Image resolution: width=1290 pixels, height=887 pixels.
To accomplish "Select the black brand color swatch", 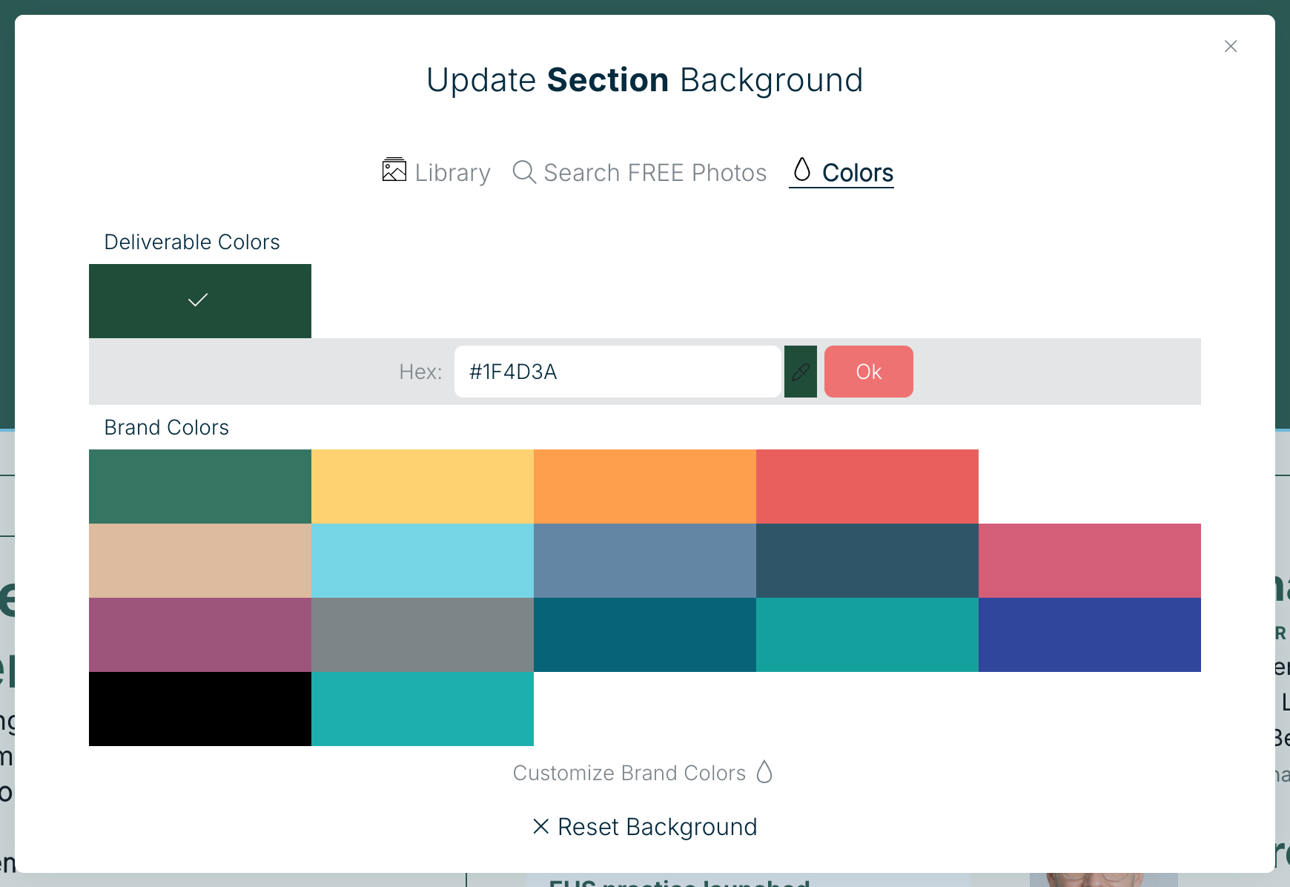I will tap(200, 709).
